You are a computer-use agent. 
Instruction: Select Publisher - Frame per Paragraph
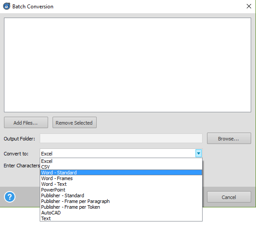click(x=121, y=201)
